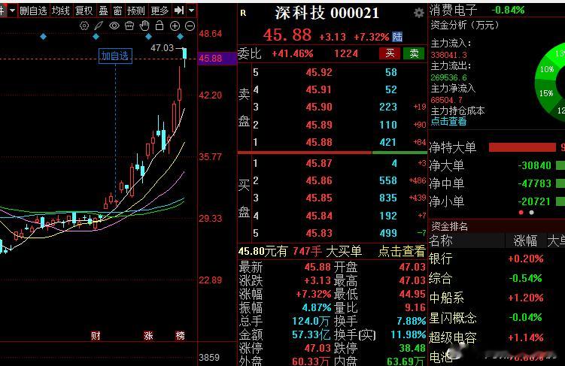
Task: Select the hand pan tool
Action: [144, 26]
